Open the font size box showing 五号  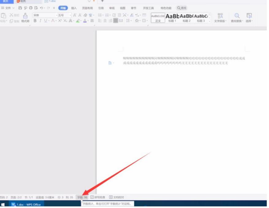click(x=64, y=15)
